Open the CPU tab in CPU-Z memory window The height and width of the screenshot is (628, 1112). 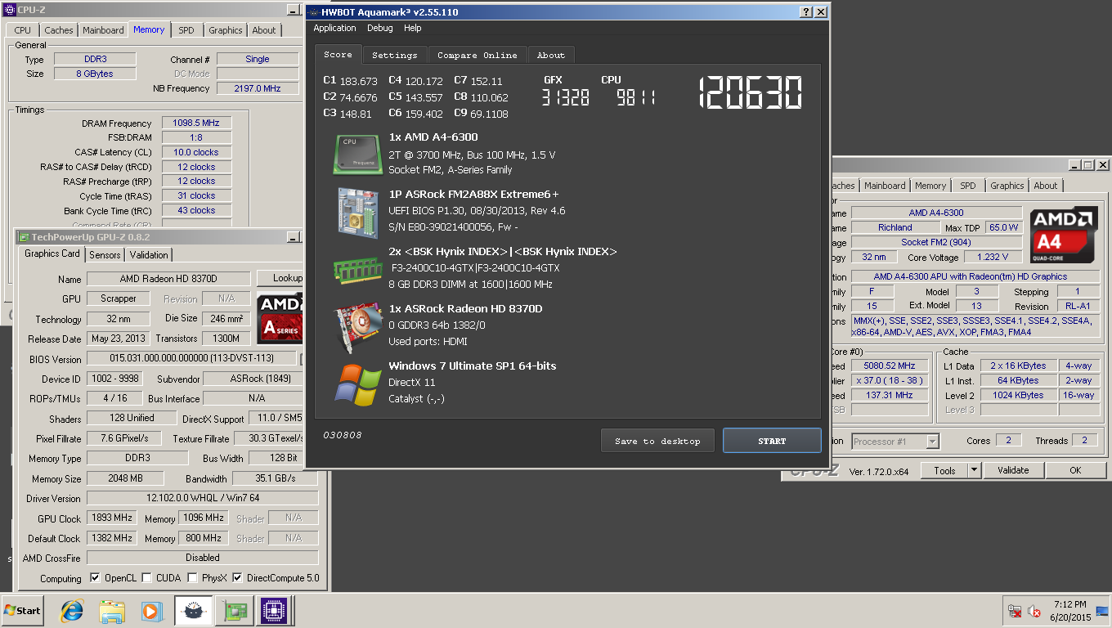(x=22, y=30)
